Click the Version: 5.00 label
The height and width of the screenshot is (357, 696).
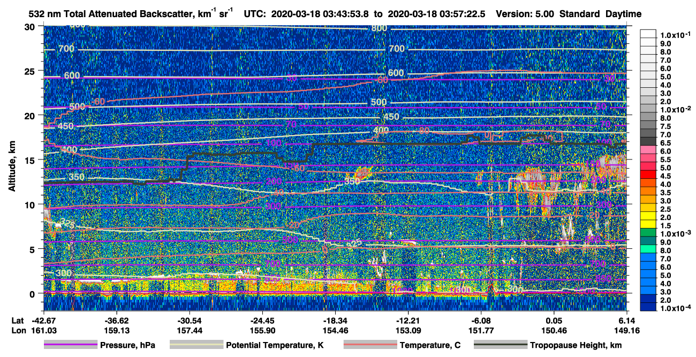(525, 14)
